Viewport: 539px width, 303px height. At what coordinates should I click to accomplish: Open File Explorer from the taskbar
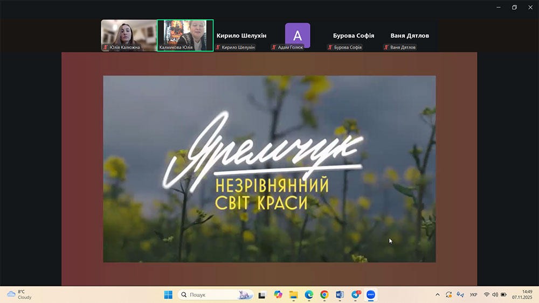tap(293, 294)
